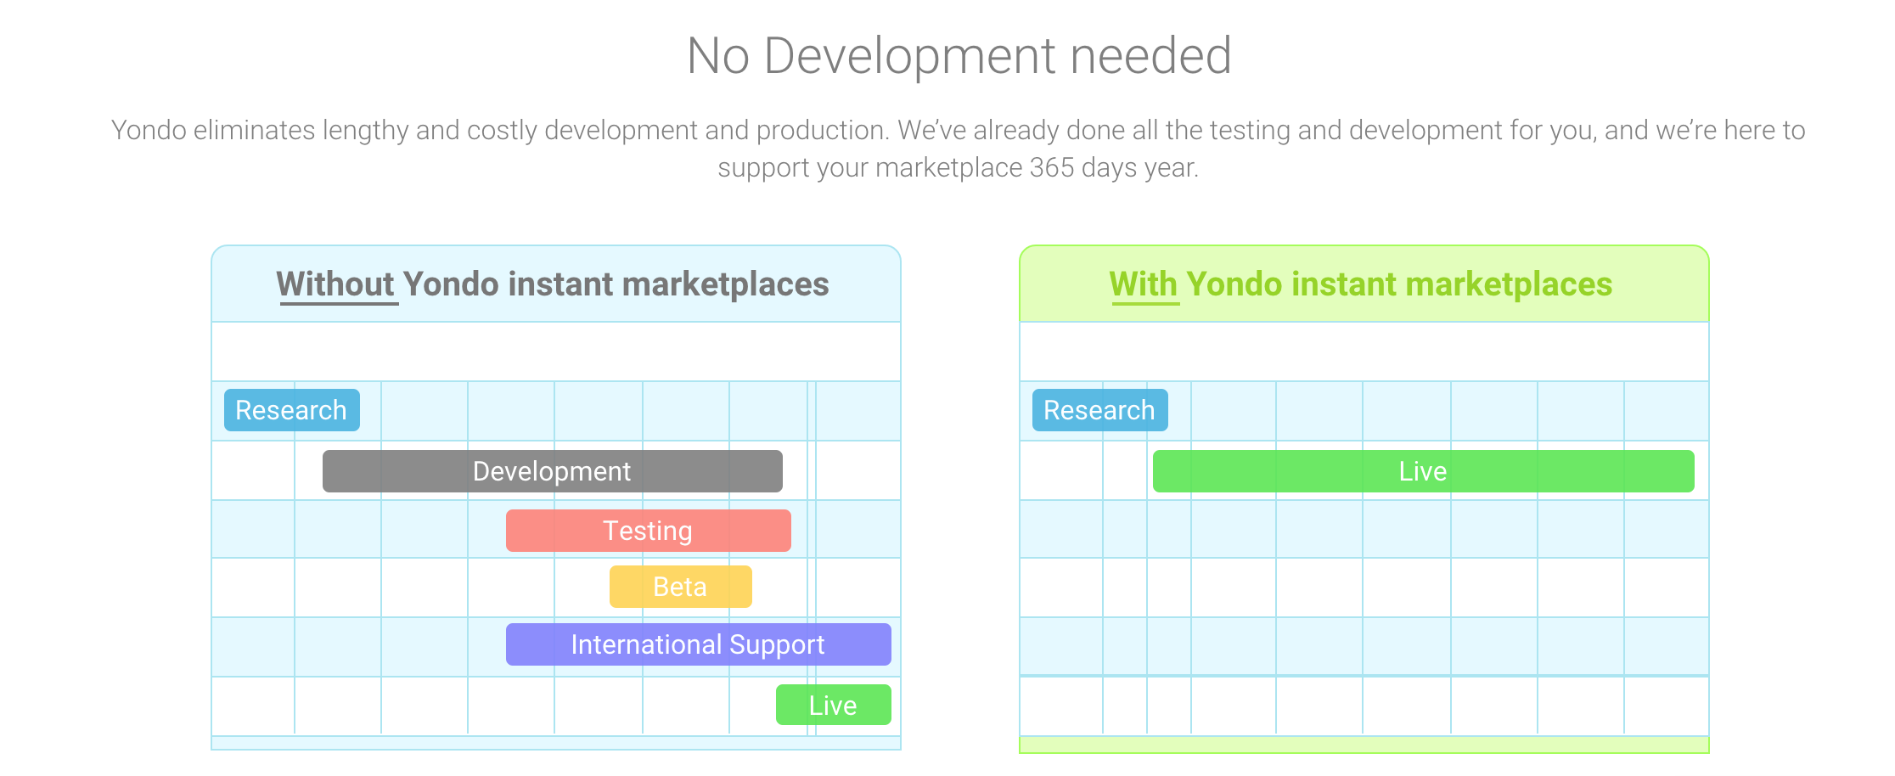This screenshot has height=776, width=1895.
Task: Click the yellow Beta bar
Action: point(680,587)
